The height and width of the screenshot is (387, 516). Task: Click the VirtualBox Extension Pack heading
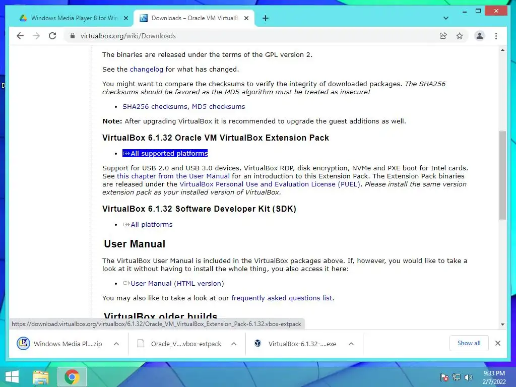tap(216, 138)
